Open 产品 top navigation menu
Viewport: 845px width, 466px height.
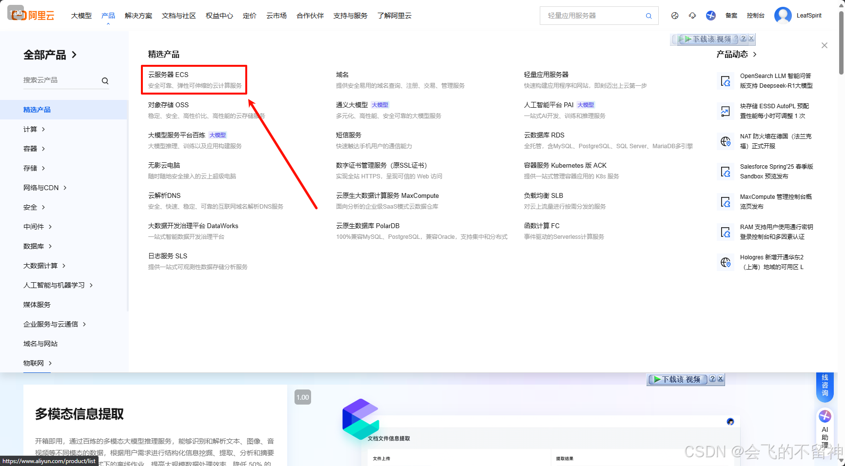[108, 16]
